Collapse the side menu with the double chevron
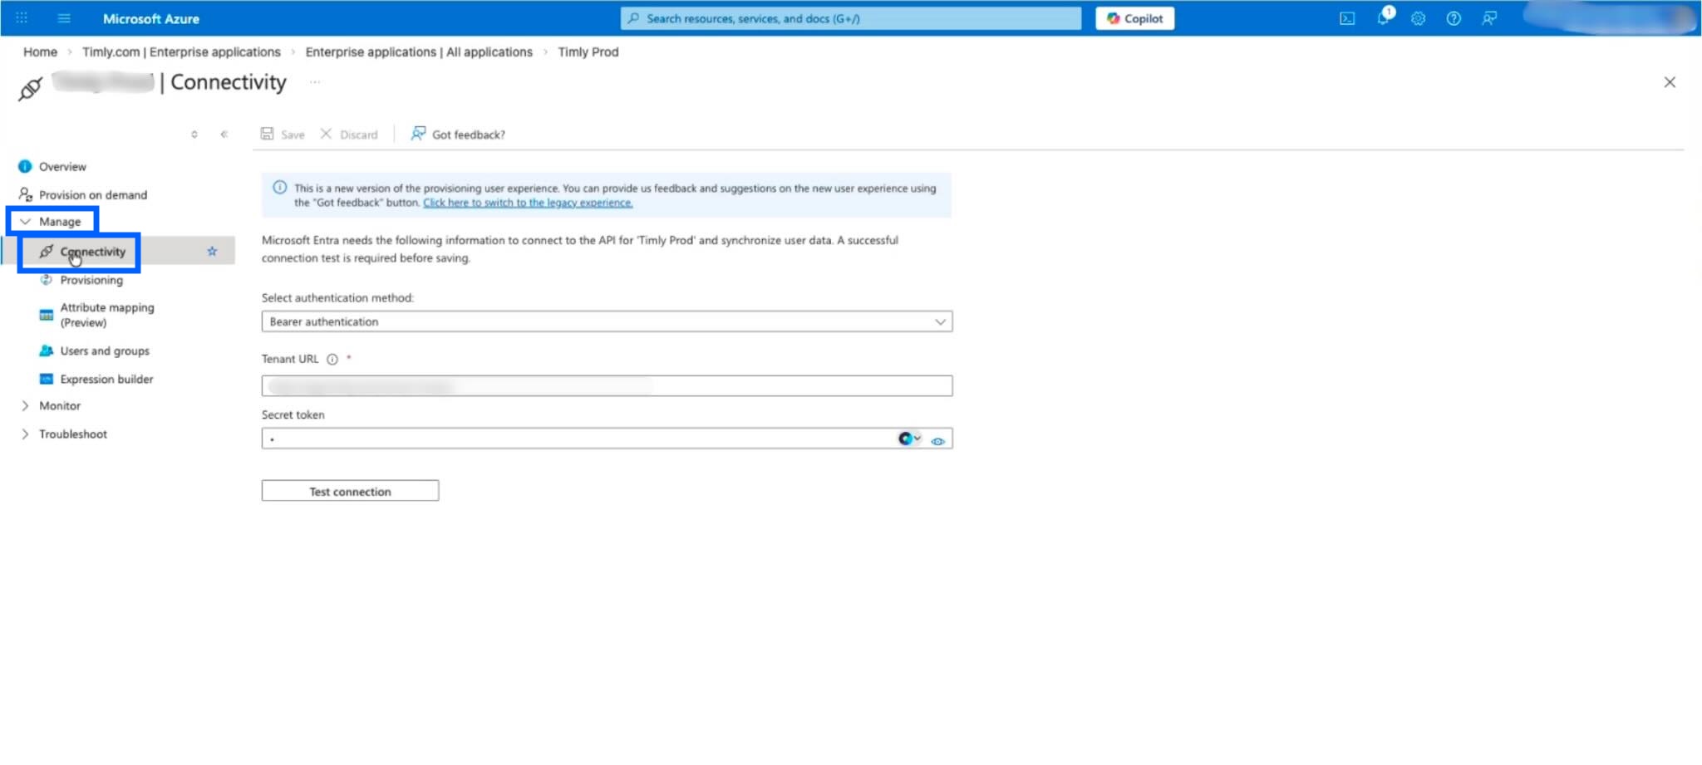The image size is (1702, 765). click(x=224, y=135)
